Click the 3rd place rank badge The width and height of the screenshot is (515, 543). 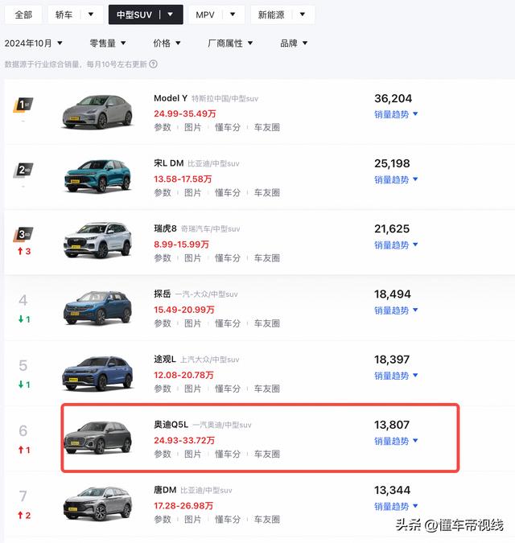pyautogui.click(x=23, y=234)
